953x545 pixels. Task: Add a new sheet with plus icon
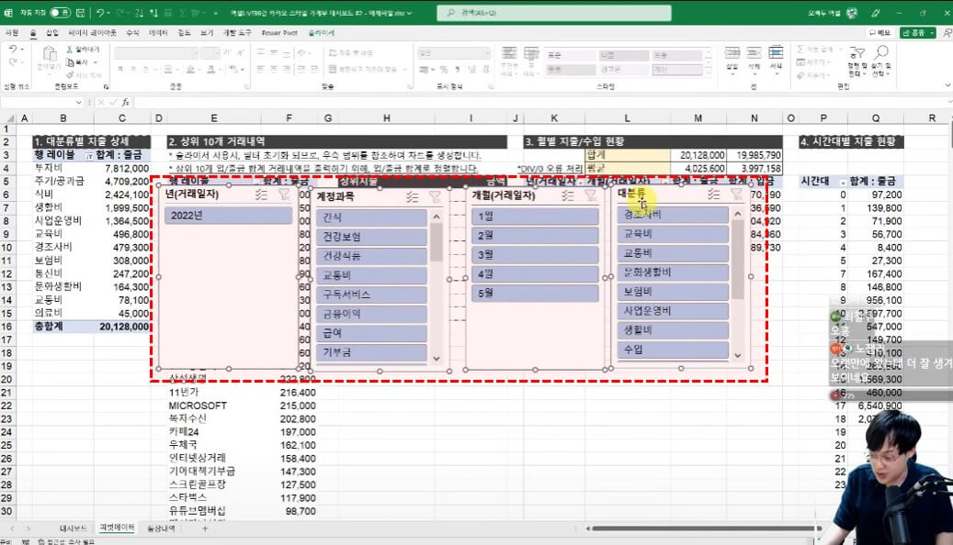pos(205,528)
